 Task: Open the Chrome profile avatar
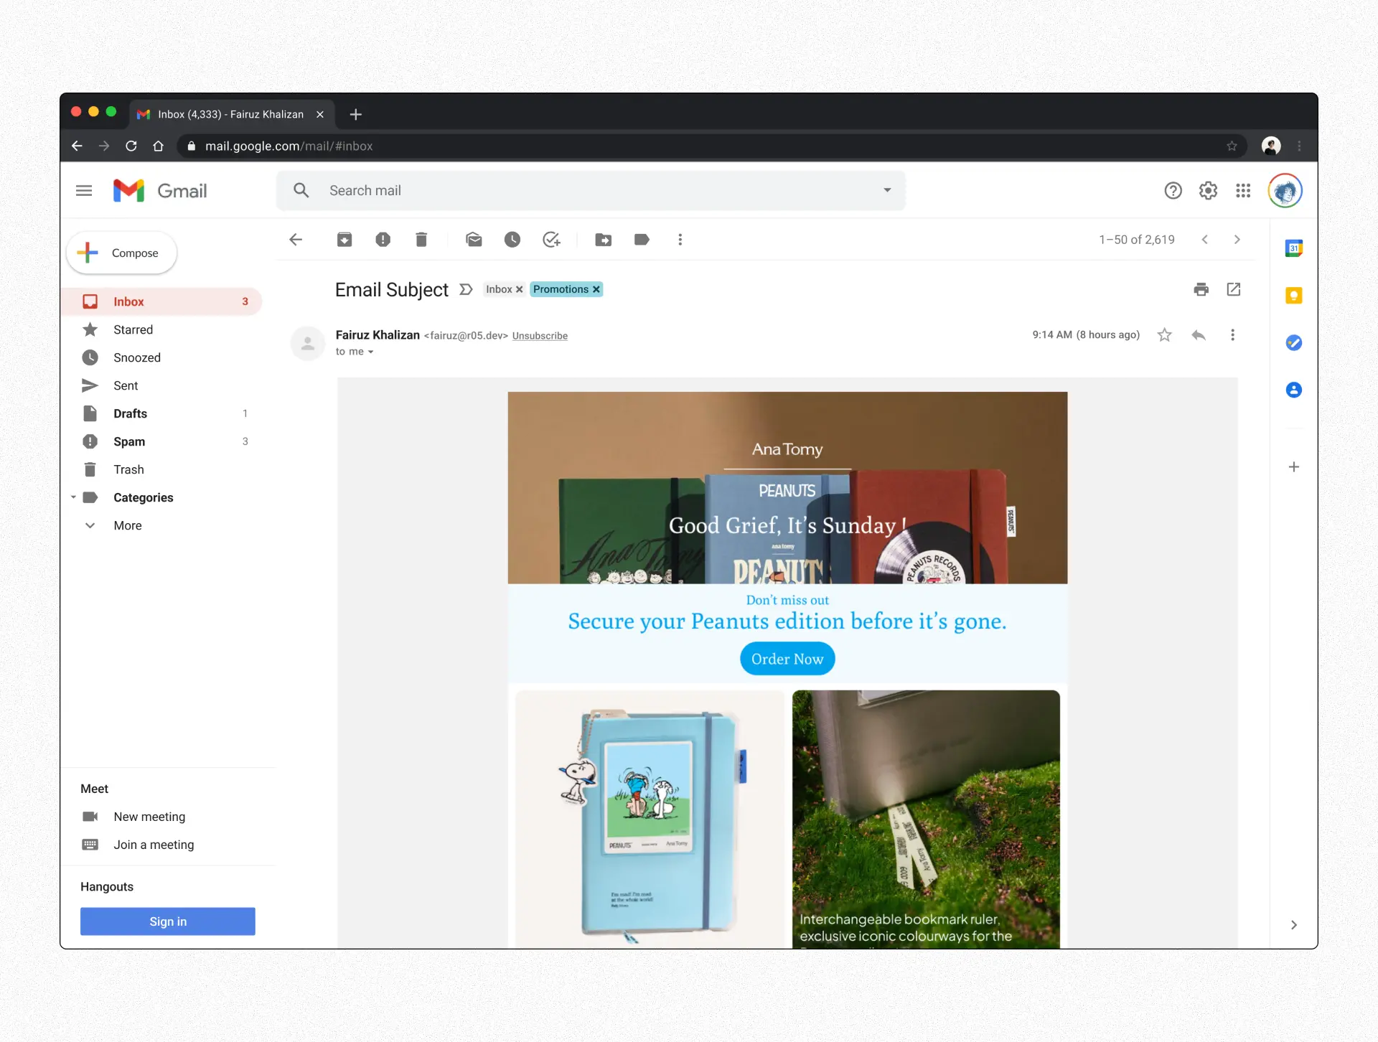pyautogui.click(x=1271, y=146)
